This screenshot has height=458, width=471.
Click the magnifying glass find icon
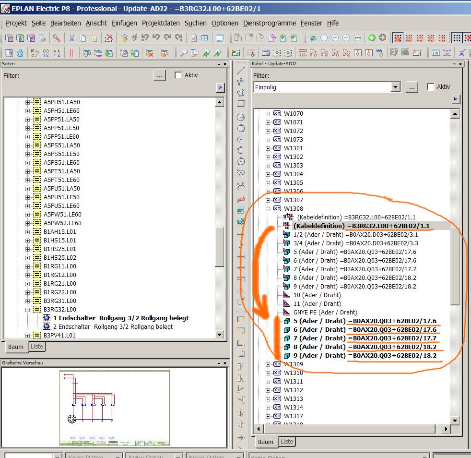(x=183, y=53)
